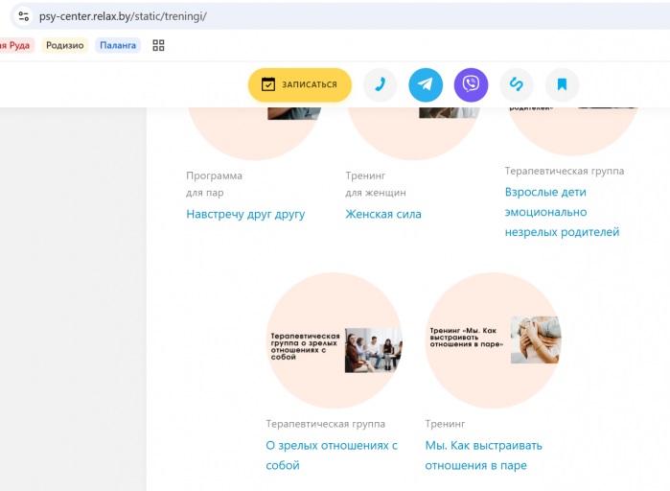Open the Паланга bookmark
Screen dimensions: 670x491
(118, 45)
